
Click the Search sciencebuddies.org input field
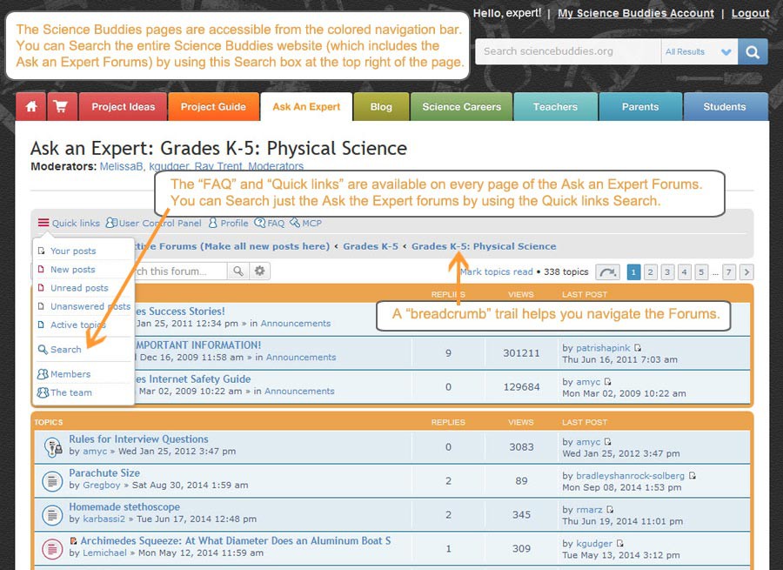tap(568, 51)
